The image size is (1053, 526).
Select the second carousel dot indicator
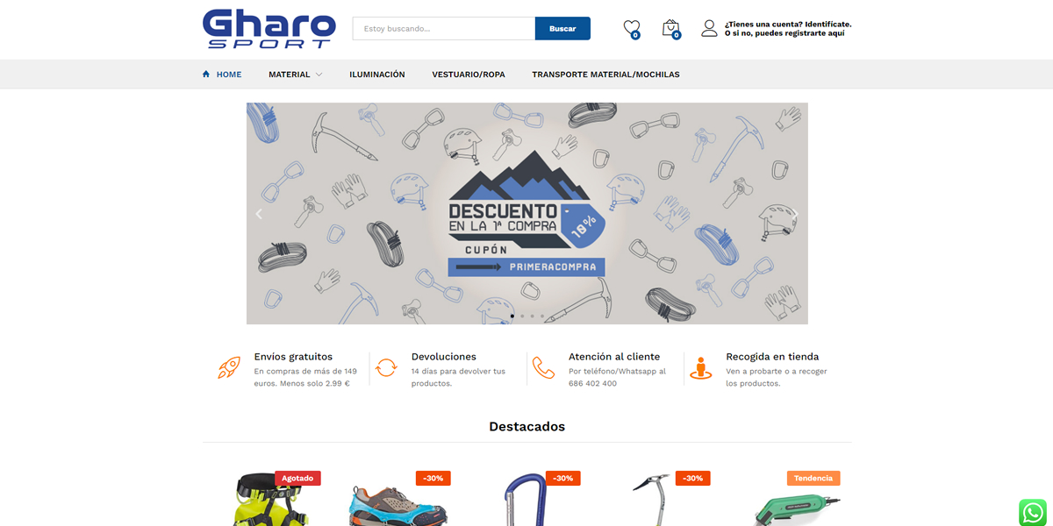(x=521, y=316)
